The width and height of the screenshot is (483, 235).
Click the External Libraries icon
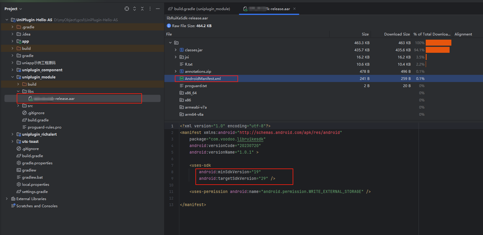(13, 199)
